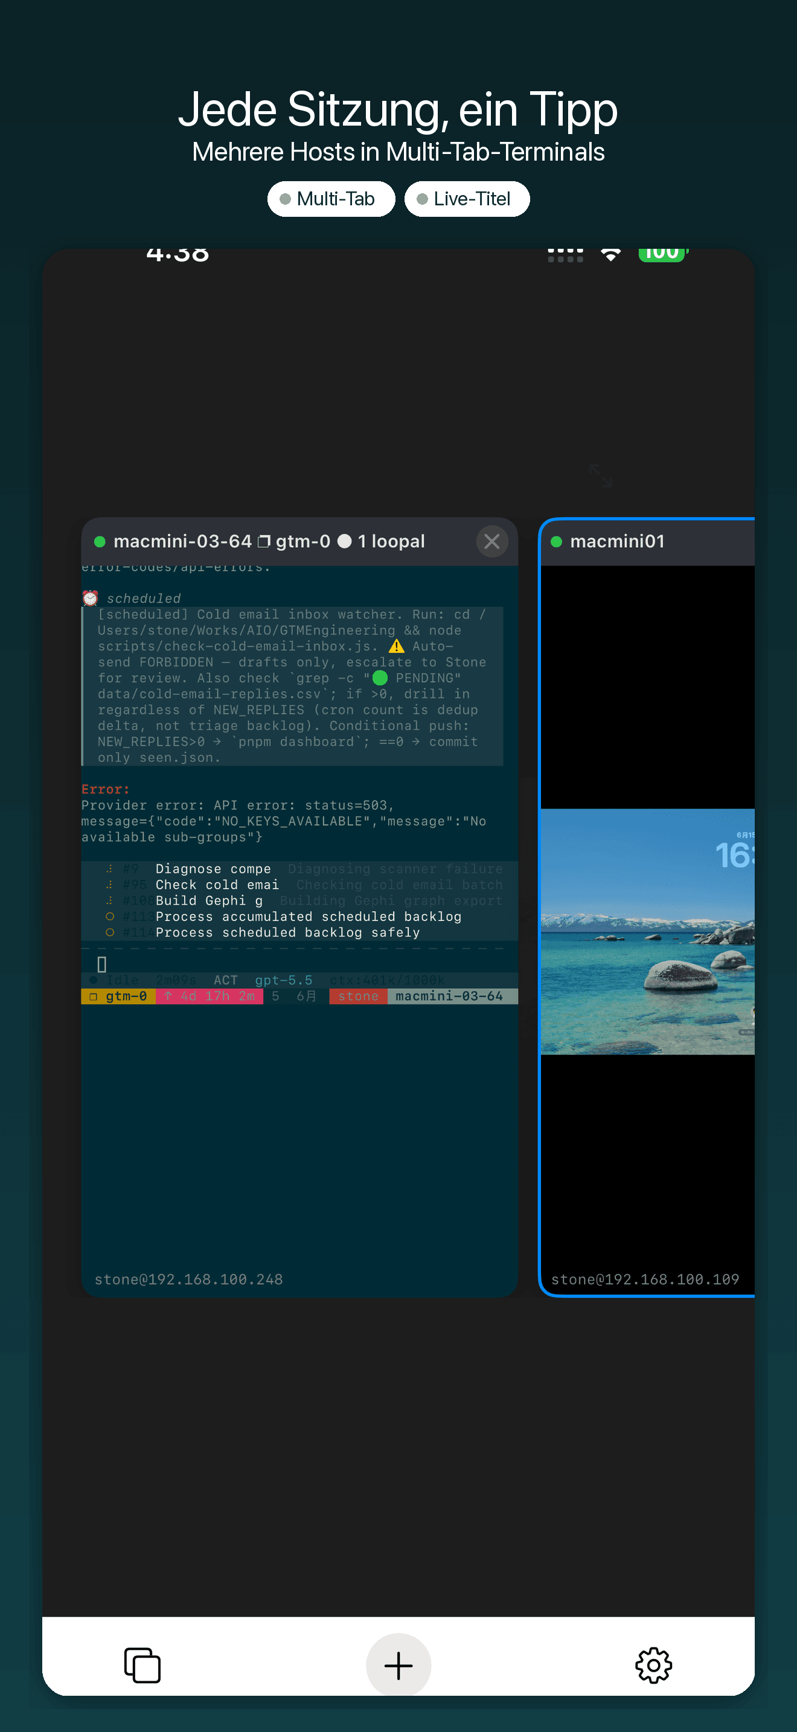Click the wifi icon in status bar
The width and height of the screenshot is (797, 1732).
coord(610,254)
